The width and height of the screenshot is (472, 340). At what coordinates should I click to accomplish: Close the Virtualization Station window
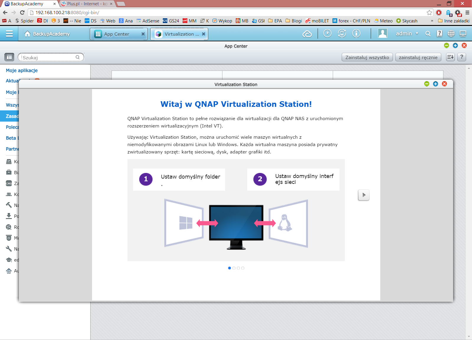tap(444, 84)
